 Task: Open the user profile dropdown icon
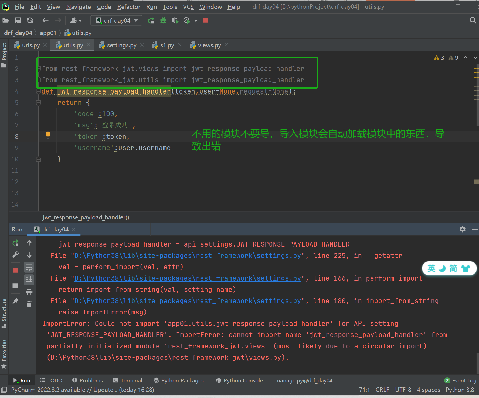[x=76, y=20]
